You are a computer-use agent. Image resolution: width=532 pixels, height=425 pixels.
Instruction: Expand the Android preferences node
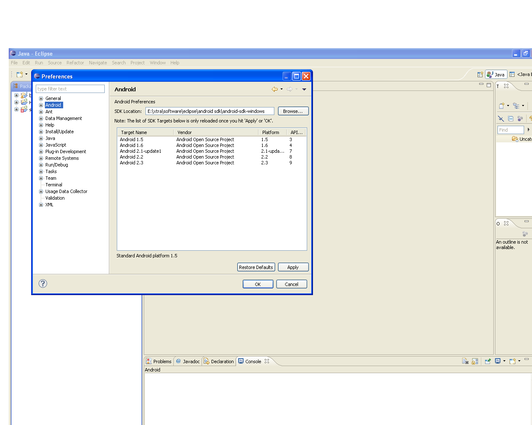(41, 105)
